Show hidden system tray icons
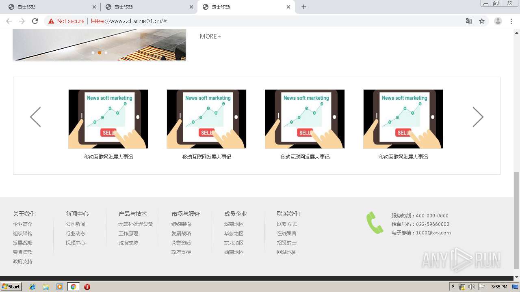520x292 pixels. coord(453,287)
